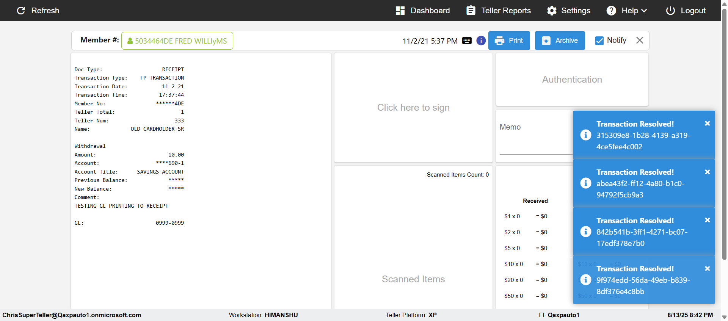The height and width of the screenshot is (321, 728).
Task: Click the FI Qaxpauto1 status text
Action: click(x=559, y=315)
